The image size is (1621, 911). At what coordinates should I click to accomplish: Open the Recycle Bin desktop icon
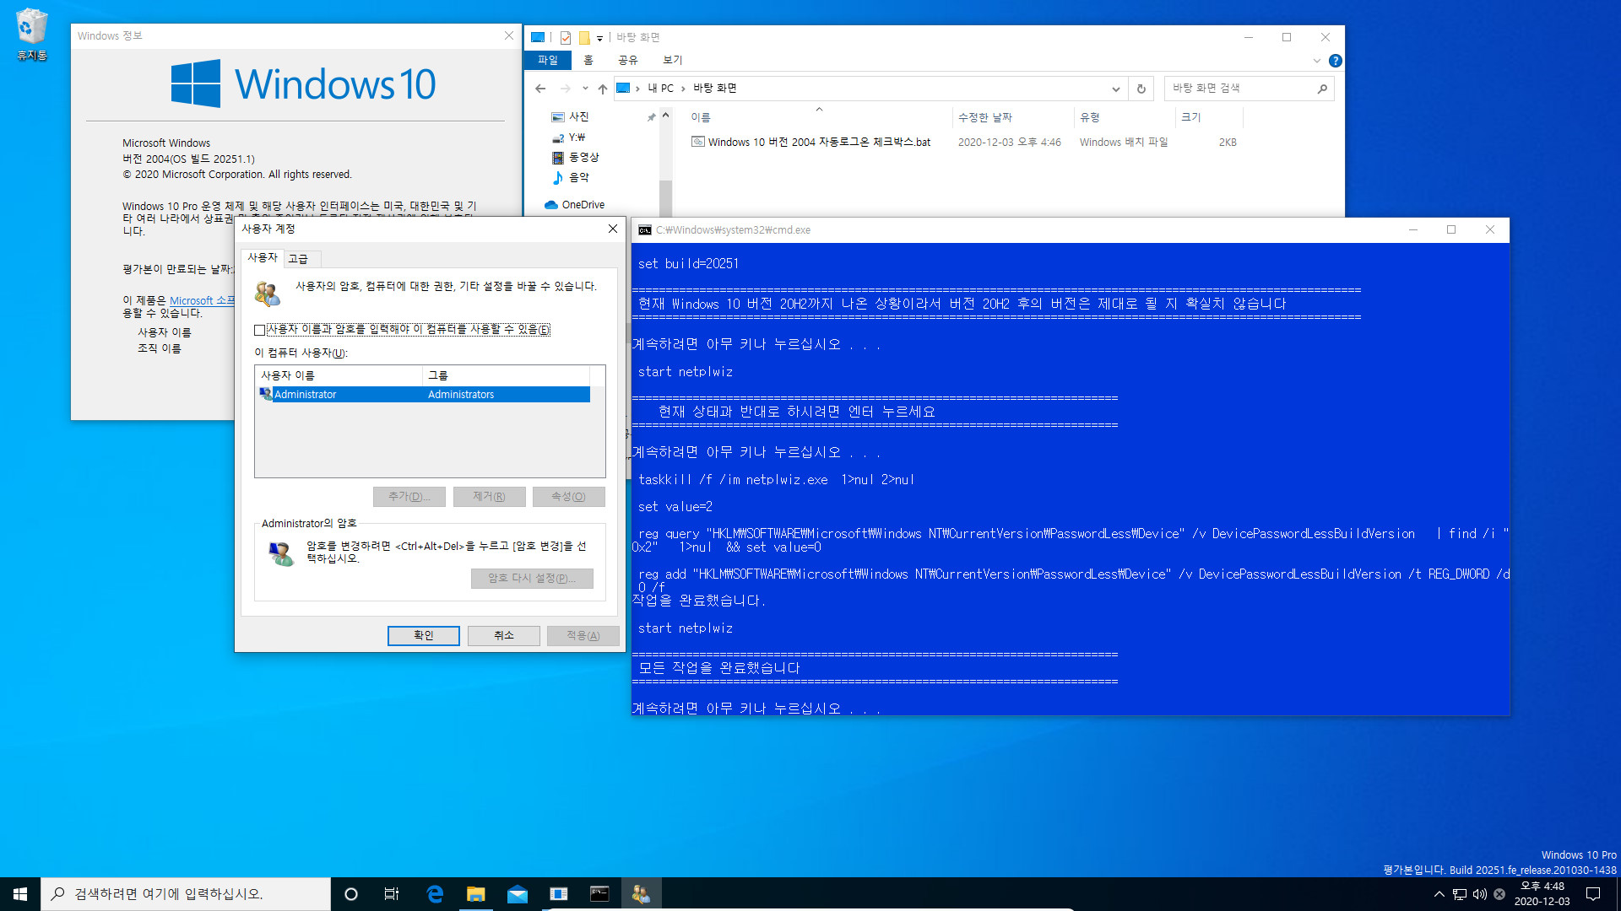point(32,35)
